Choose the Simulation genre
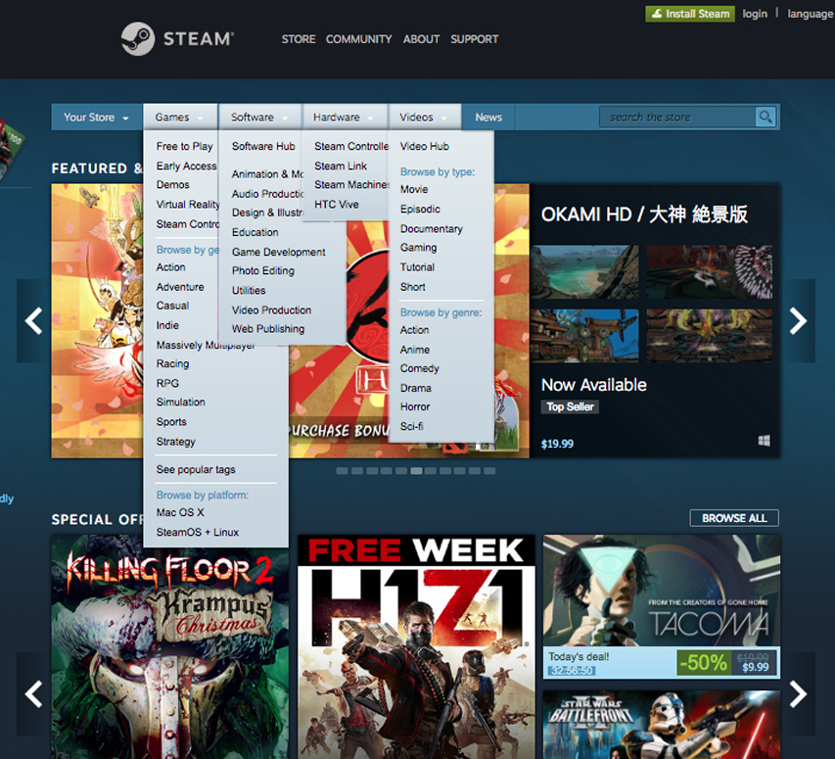Viewport: 835px width, 759px height. click(x=180, y=402)
